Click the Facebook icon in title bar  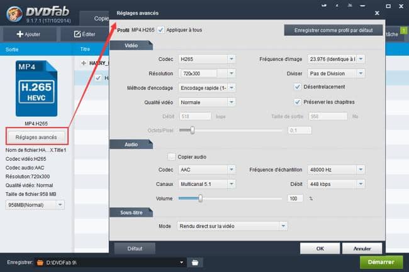337,6
